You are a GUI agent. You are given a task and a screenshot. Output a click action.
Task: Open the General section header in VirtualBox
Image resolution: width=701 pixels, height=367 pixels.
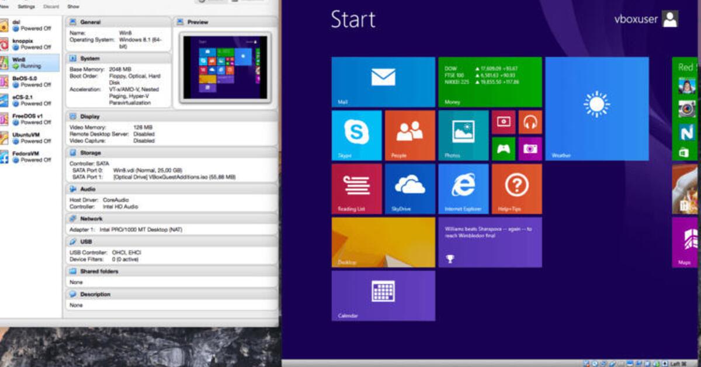click(x=119, y=22)
